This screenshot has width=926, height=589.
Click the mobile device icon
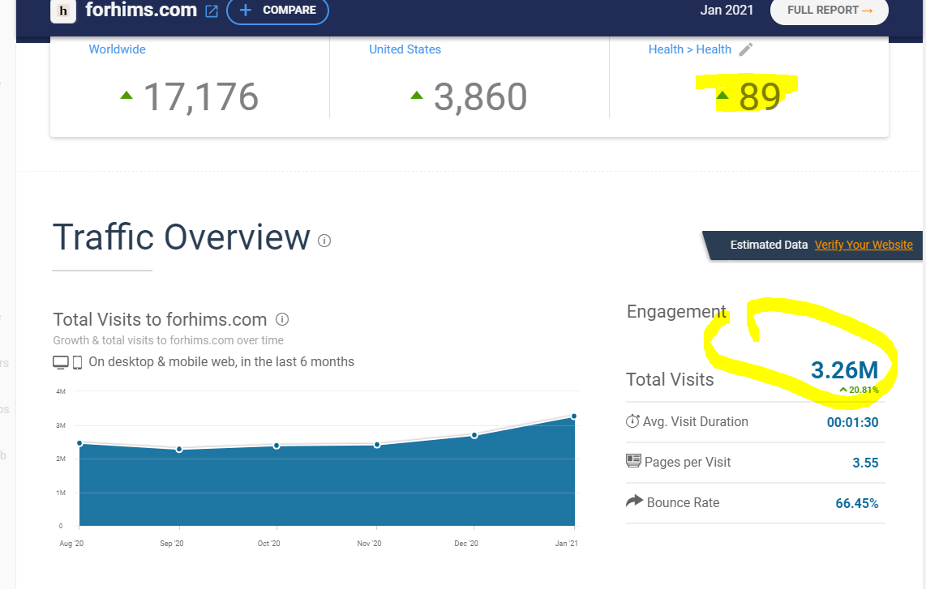(x=77, y=362)
